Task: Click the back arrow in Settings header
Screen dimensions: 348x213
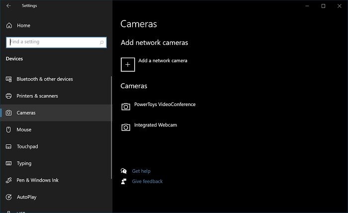Action: (x=8, y=6)
